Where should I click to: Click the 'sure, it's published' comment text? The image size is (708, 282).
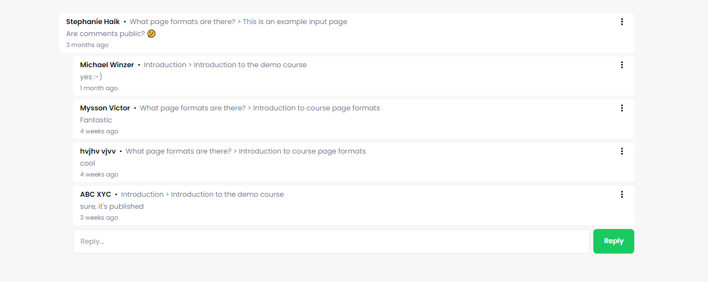(112, 207)
